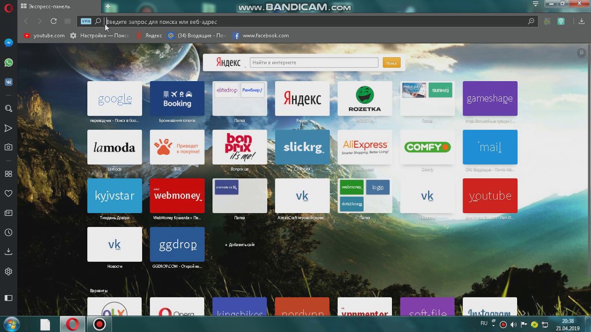Open www.facebook.com bookmark
Screen dimensions: 591x332
(261, 36)
